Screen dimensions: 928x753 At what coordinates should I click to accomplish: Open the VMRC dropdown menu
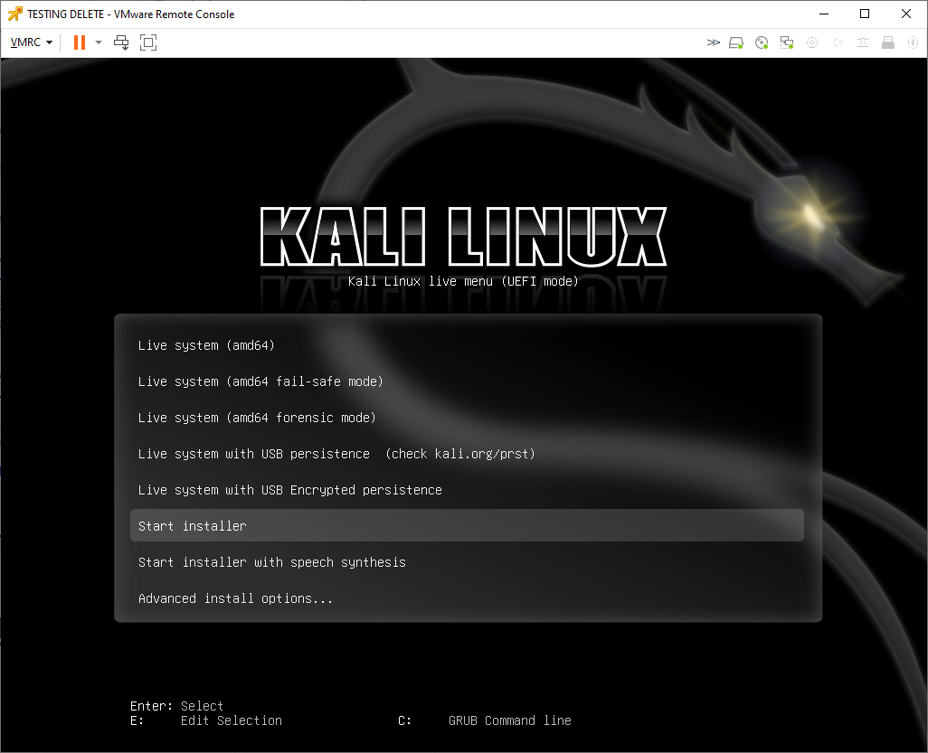point(32,42)
